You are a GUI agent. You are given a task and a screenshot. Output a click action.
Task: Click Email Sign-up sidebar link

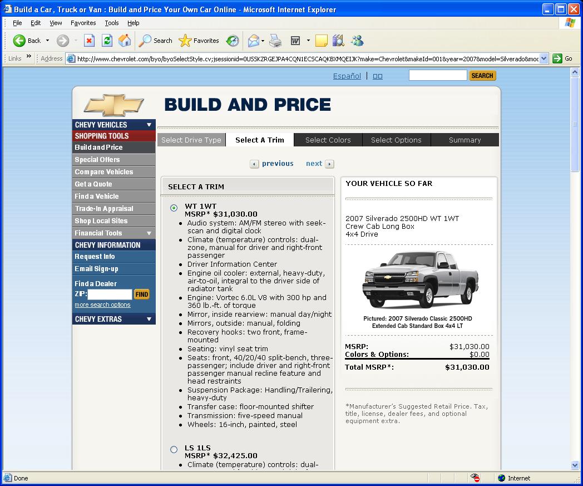[114, 269]
